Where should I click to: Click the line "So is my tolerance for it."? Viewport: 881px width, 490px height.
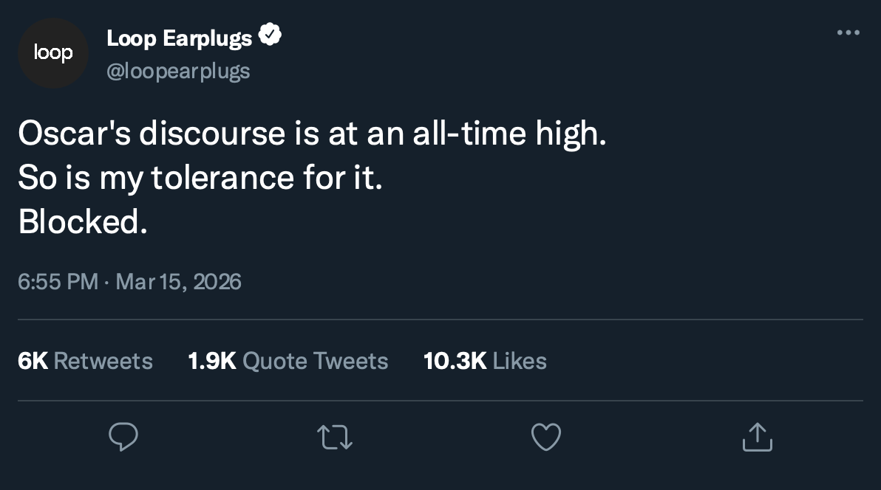(x=200, y=178)
